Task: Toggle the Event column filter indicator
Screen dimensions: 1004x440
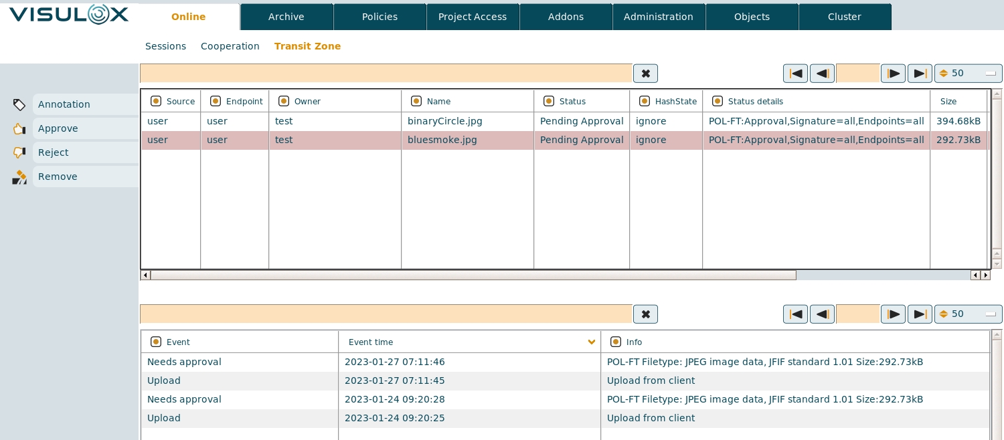Action: click(x=156, y=342)
